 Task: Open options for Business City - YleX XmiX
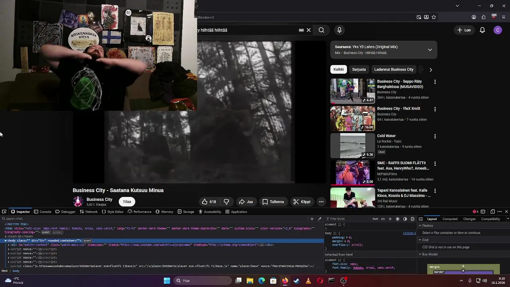tap(435, 109)
